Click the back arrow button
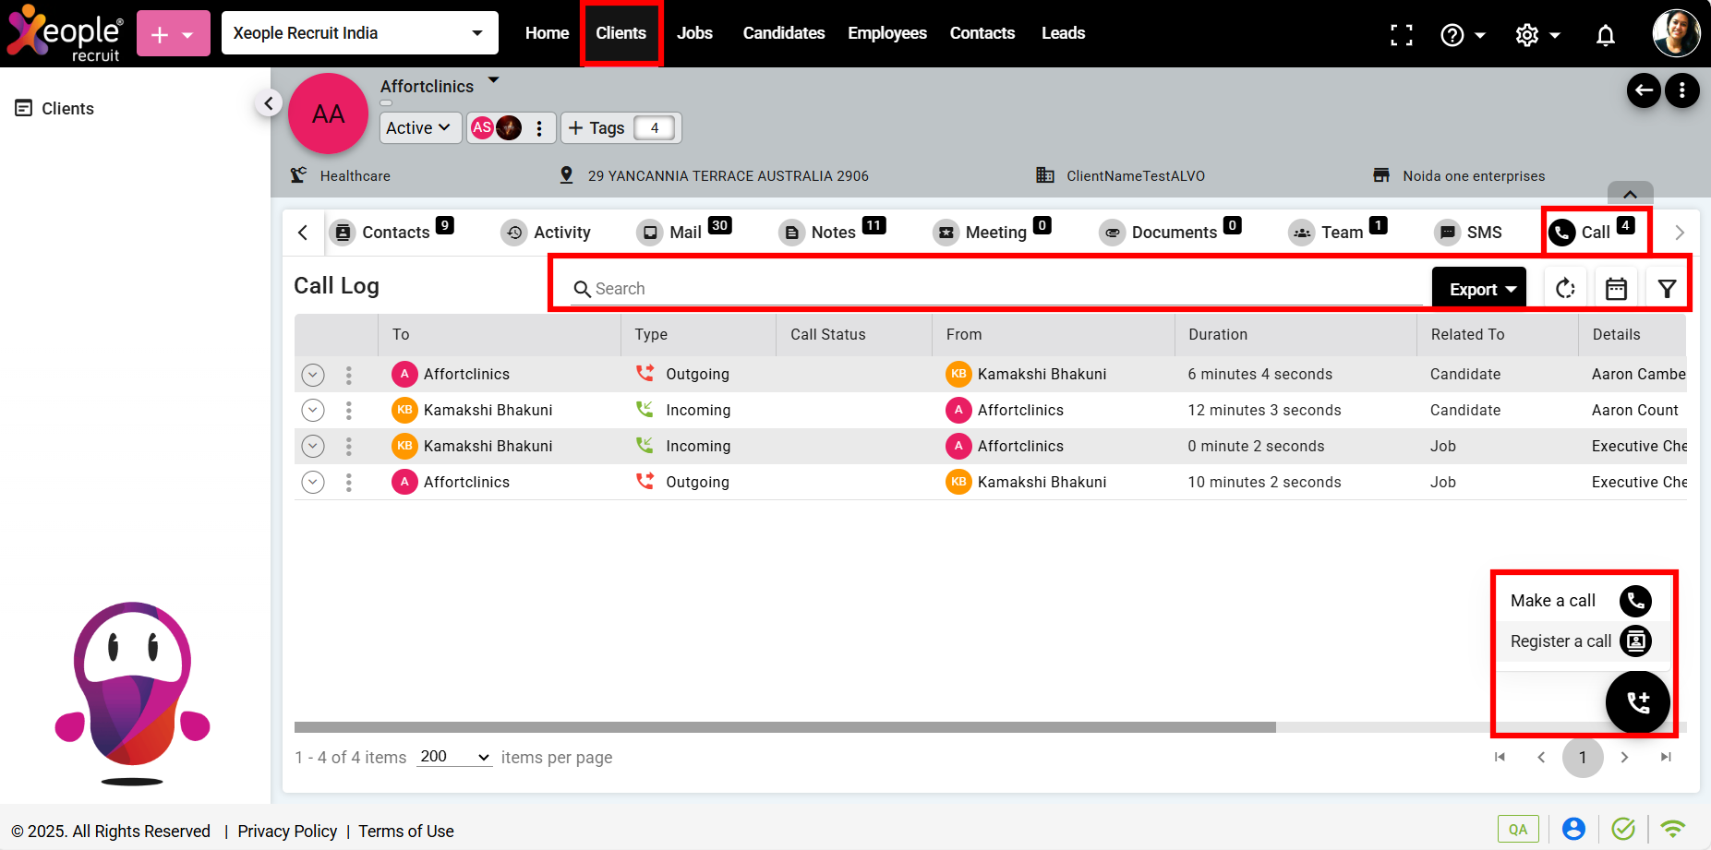 (1644, 90)
